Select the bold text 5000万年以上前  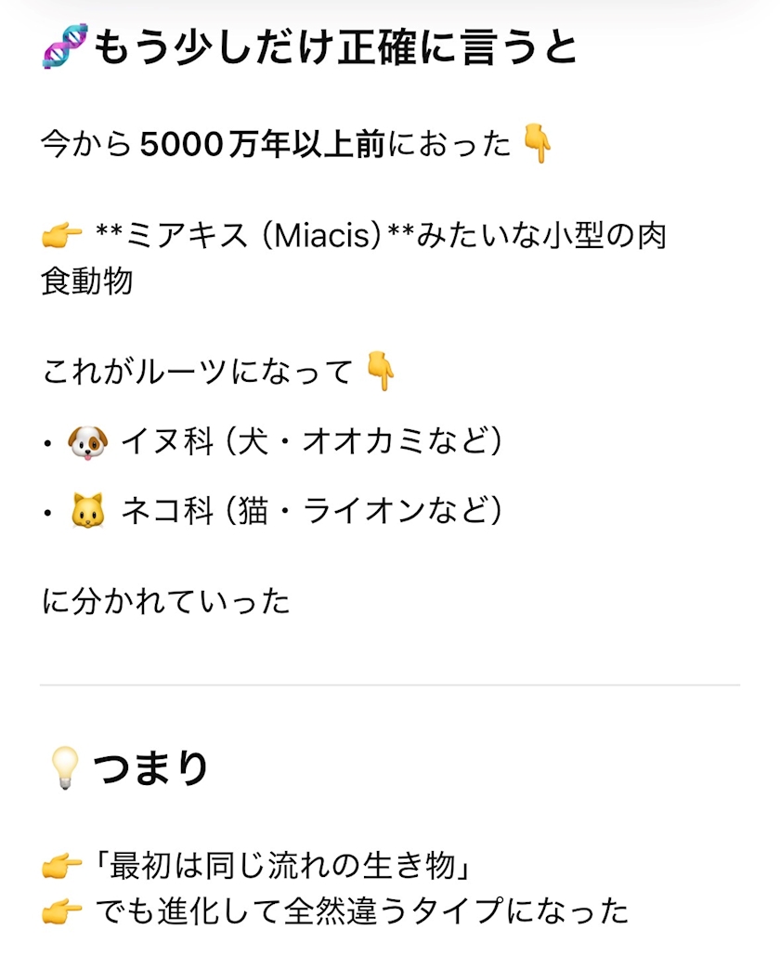click(262, 144)
